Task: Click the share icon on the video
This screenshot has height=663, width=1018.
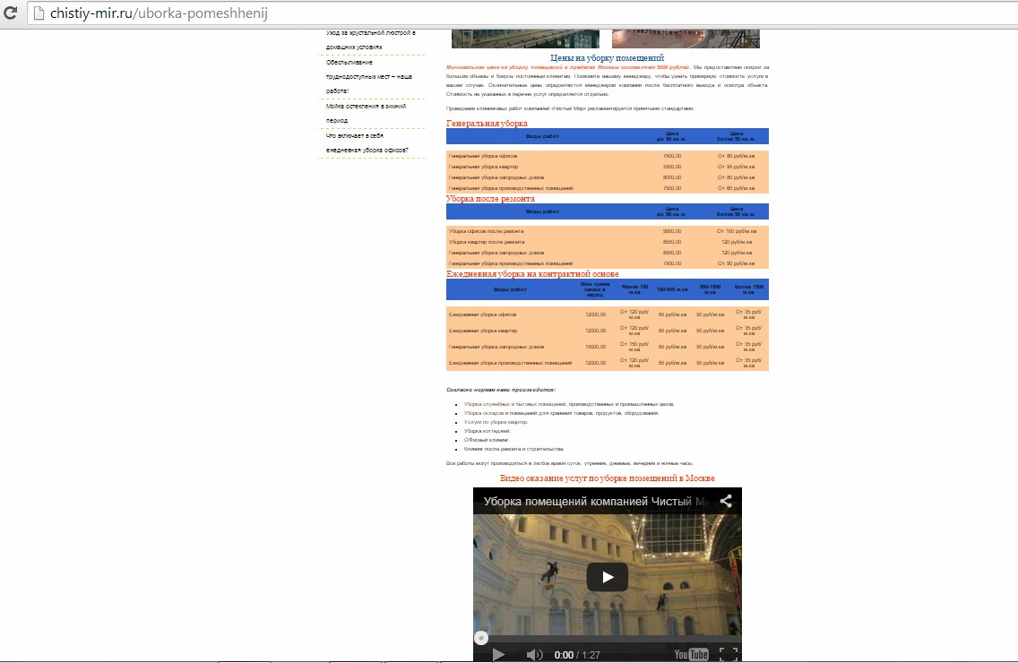Action: (x=726, y=501)
